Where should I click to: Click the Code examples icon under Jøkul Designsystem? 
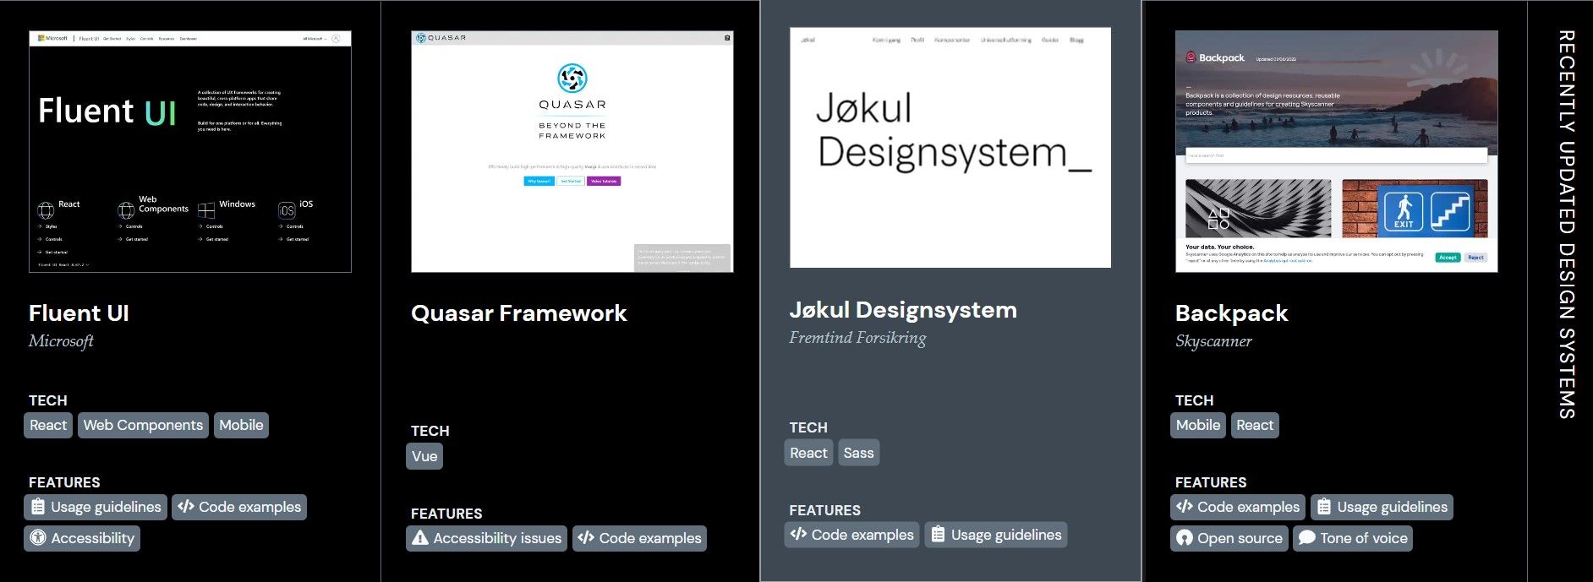(798, 535)
